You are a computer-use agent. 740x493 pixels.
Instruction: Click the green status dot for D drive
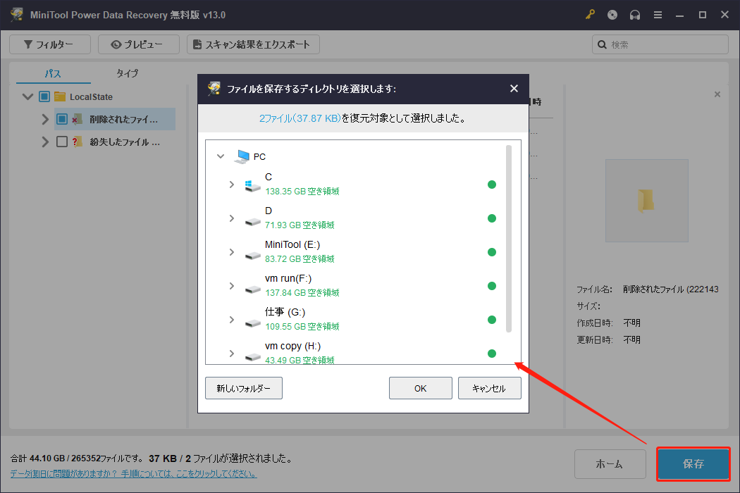tap(492, 218)
